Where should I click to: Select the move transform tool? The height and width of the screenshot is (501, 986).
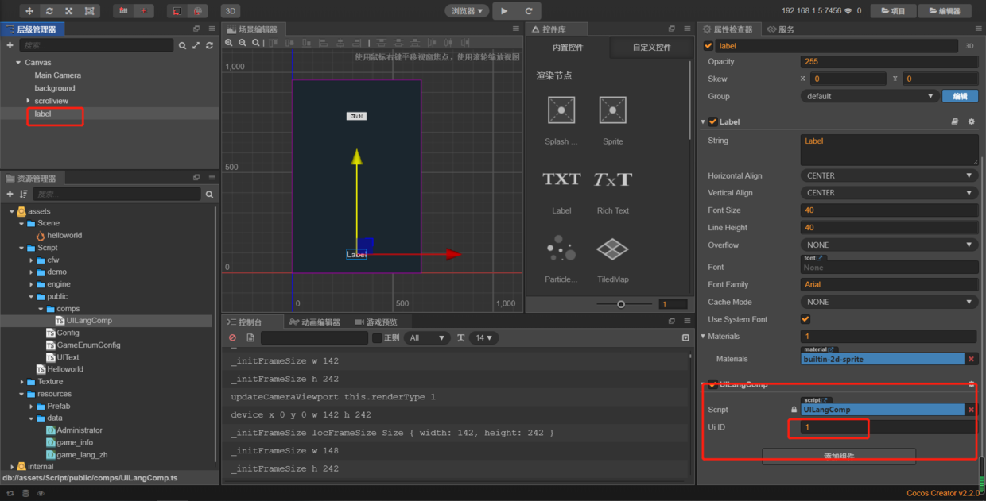coord(29,11)
